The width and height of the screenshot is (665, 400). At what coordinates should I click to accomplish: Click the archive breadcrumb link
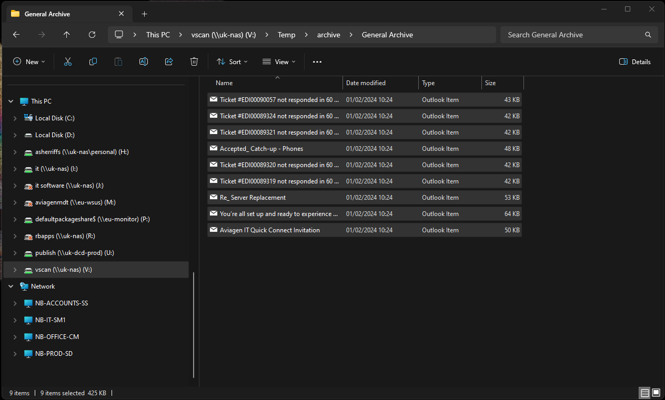tap(328, 35)
